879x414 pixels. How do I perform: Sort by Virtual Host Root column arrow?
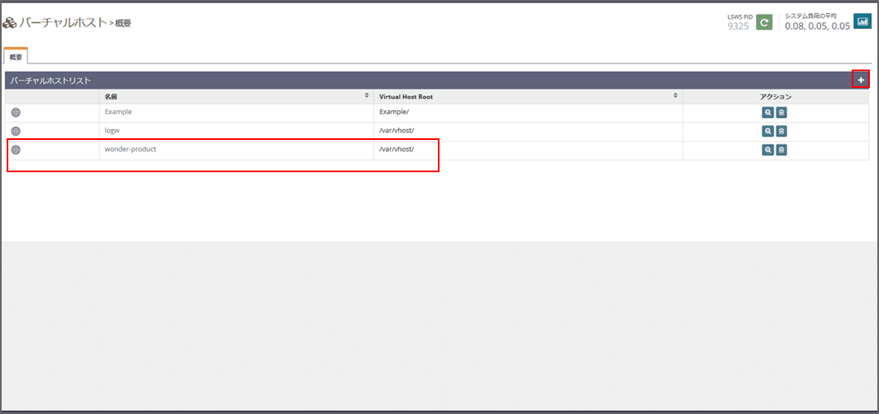(676, 96)
